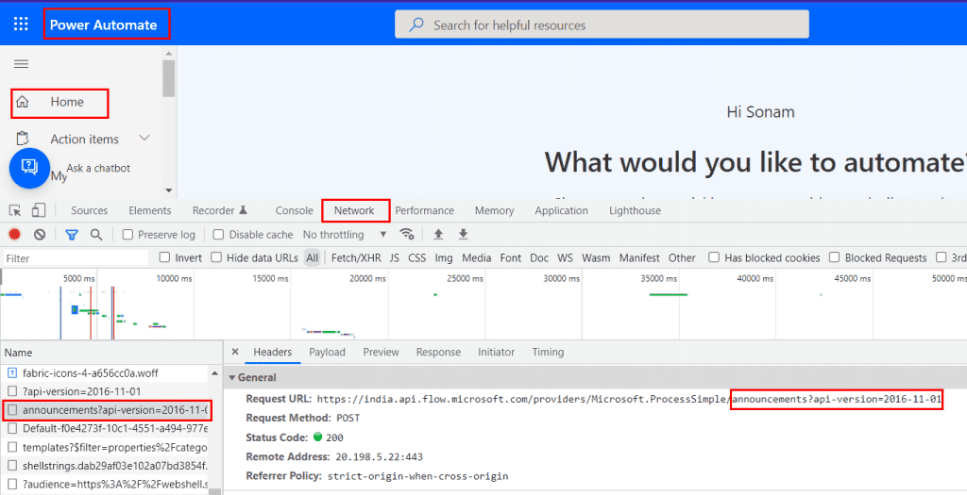Open the Performance tab
The width and height of the screenshot is (967, 495).
click(x=424, y=210)
